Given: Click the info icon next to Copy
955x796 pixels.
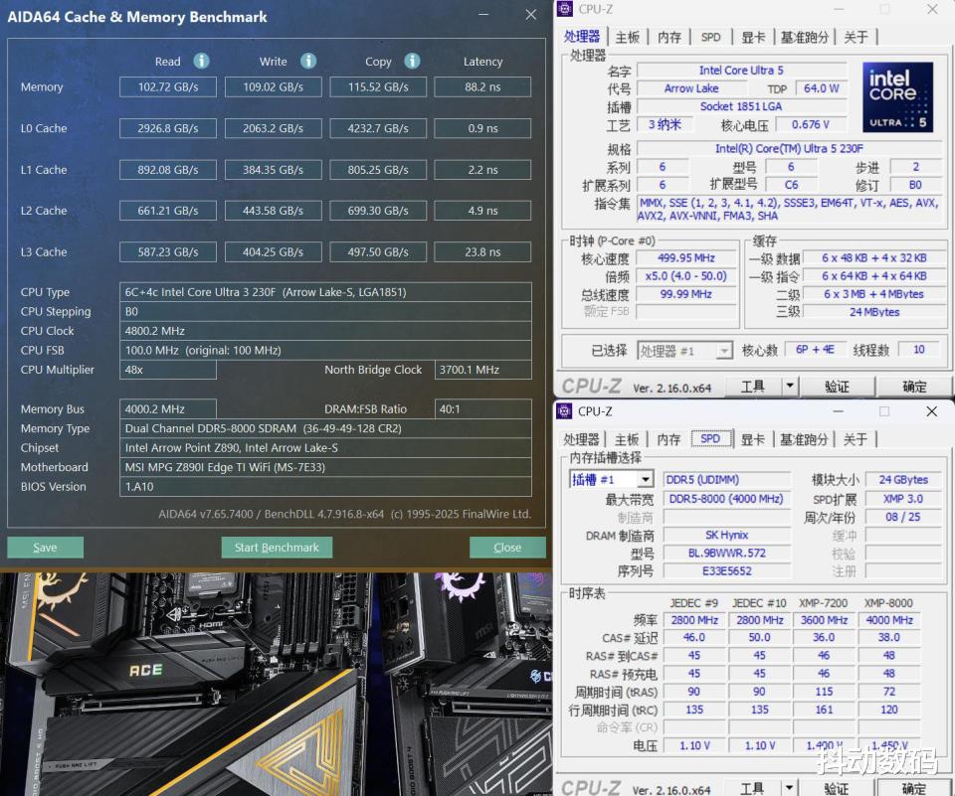Looking at the screenshot, I should click(413, 61).
